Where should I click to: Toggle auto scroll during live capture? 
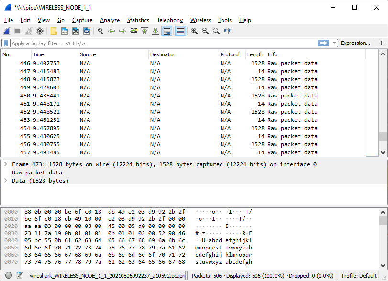click(x=167, y=31)
